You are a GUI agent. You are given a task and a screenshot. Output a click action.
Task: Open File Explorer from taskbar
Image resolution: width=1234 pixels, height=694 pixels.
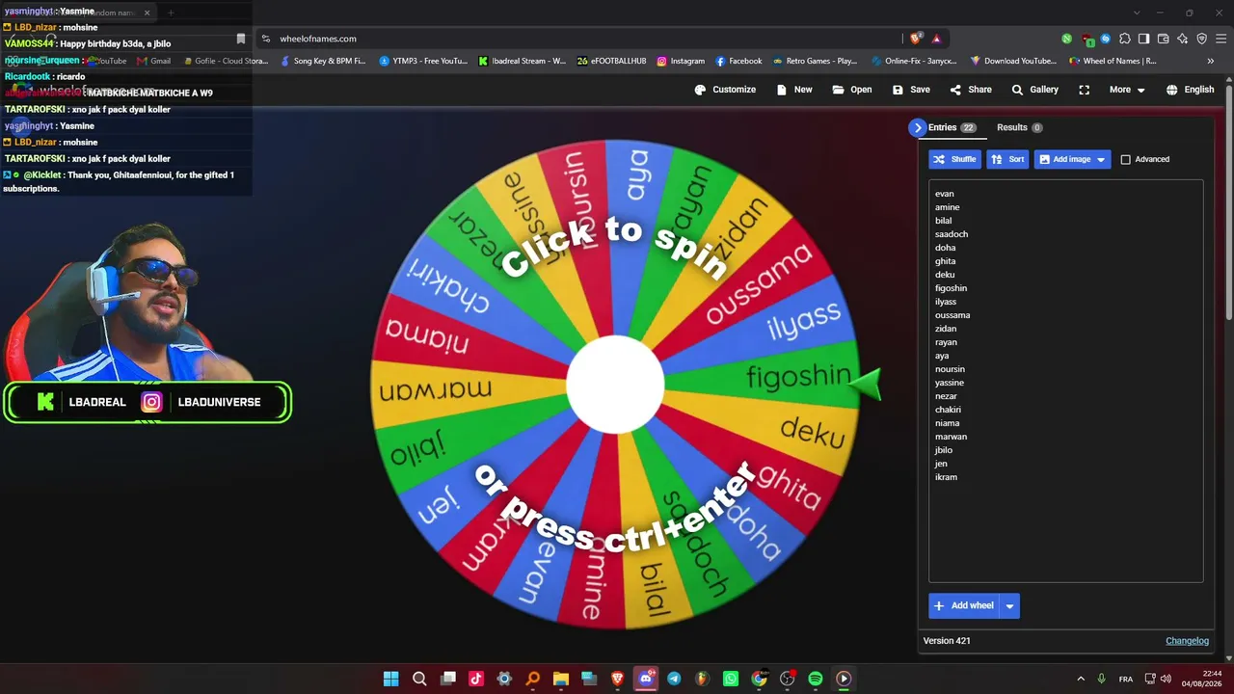561,679
